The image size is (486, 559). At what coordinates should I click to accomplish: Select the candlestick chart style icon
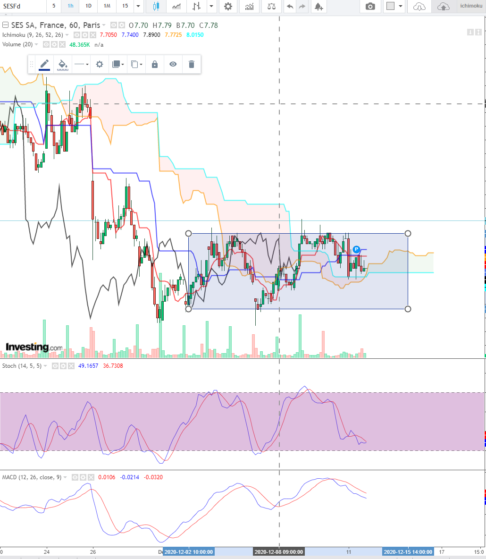click(156, 6)
